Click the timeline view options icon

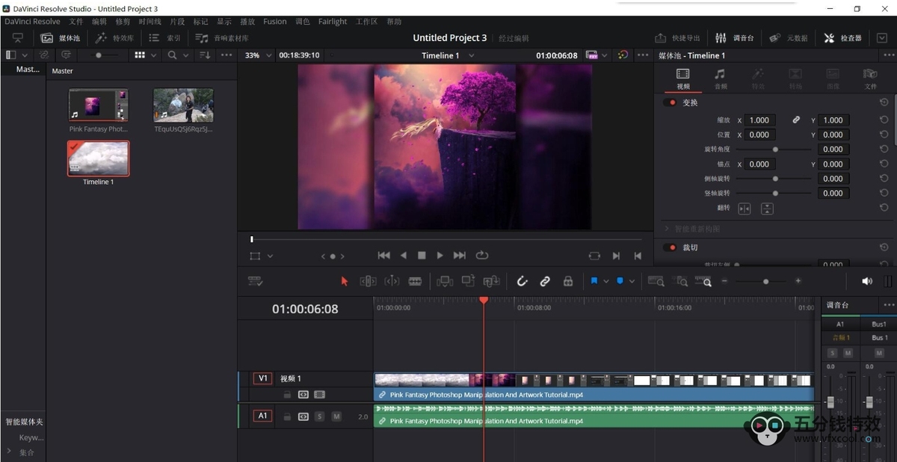click(256, 281)
